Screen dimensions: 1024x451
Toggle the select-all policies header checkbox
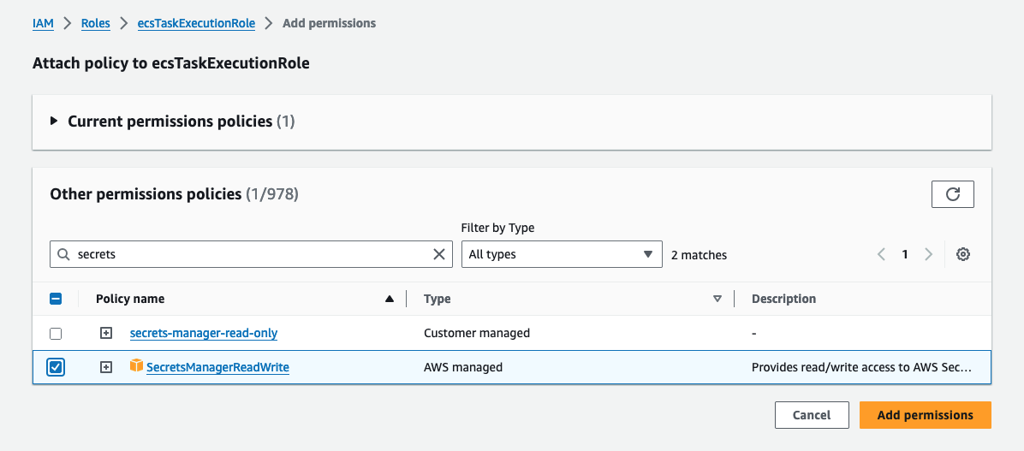(x=56, y=299)
